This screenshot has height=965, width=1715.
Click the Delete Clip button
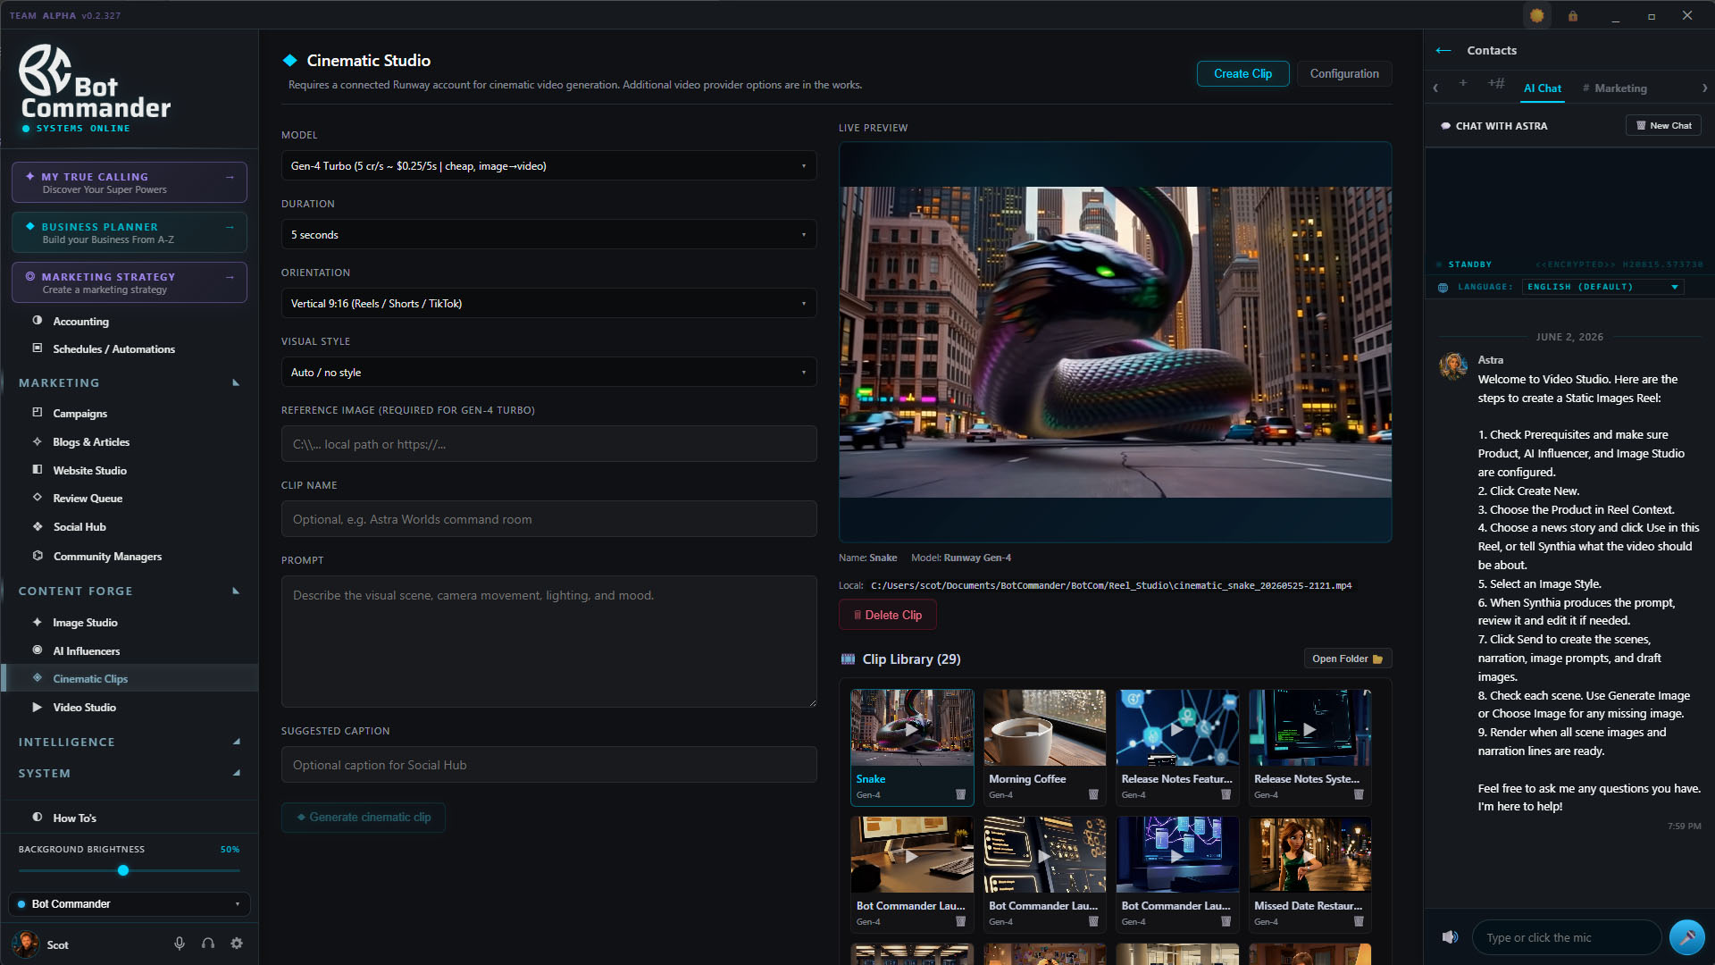pos(887,615)
